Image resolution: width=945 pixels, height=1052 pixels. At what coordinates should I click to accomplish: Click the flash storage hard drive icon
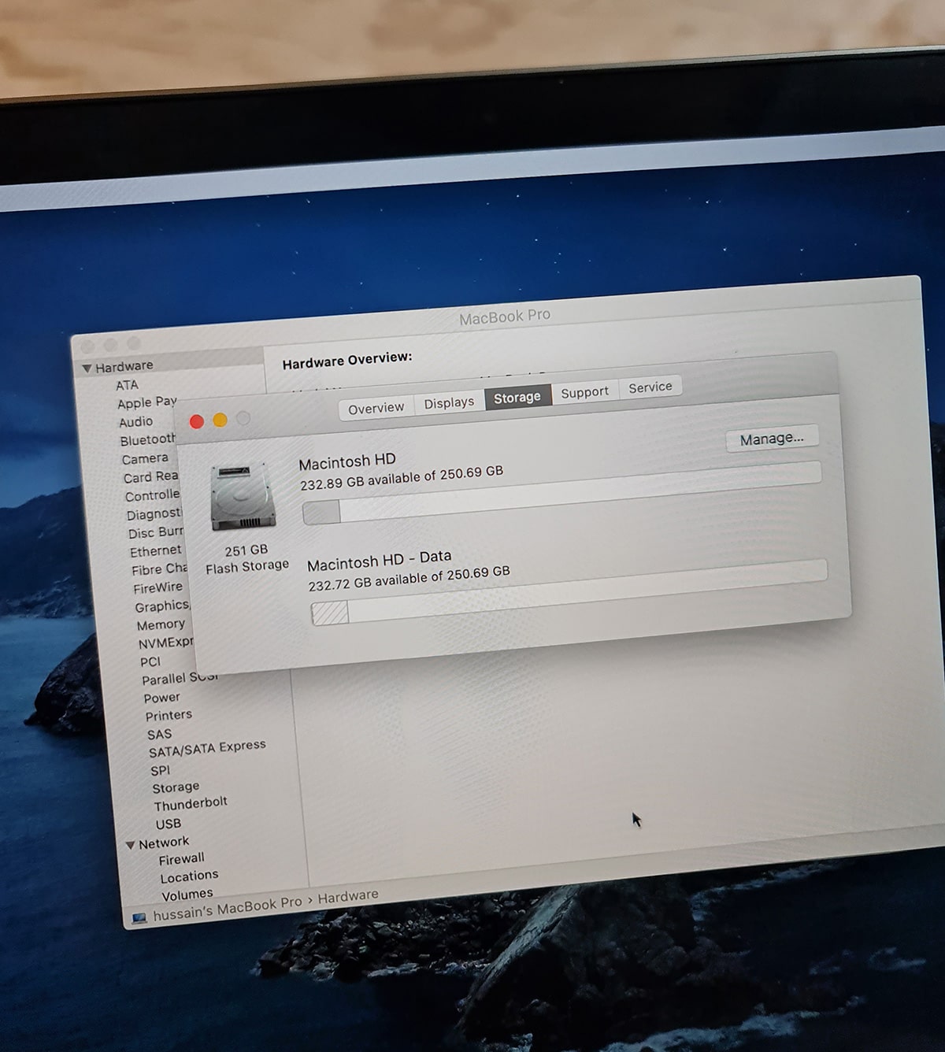243,497
